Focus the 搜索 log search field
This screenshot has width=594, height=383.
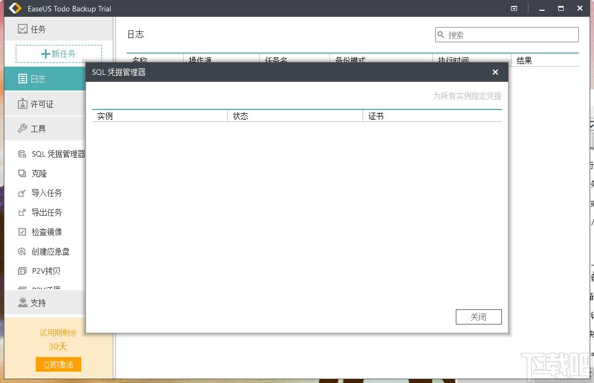coord(507,35)
